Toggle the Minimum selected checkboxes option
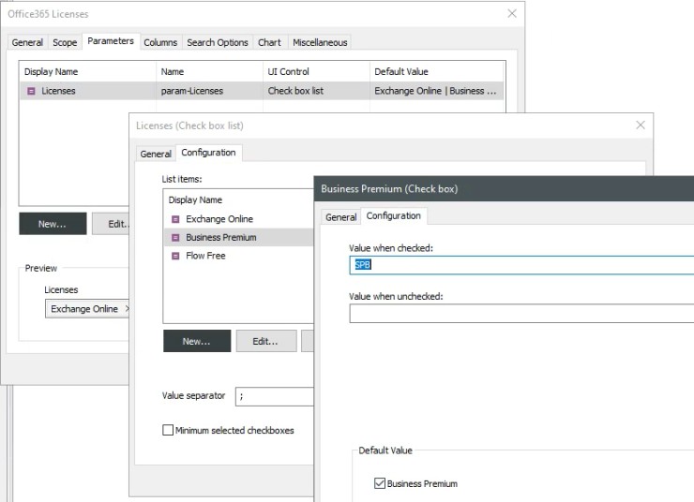The image size is (694, 502). point(168,430)
